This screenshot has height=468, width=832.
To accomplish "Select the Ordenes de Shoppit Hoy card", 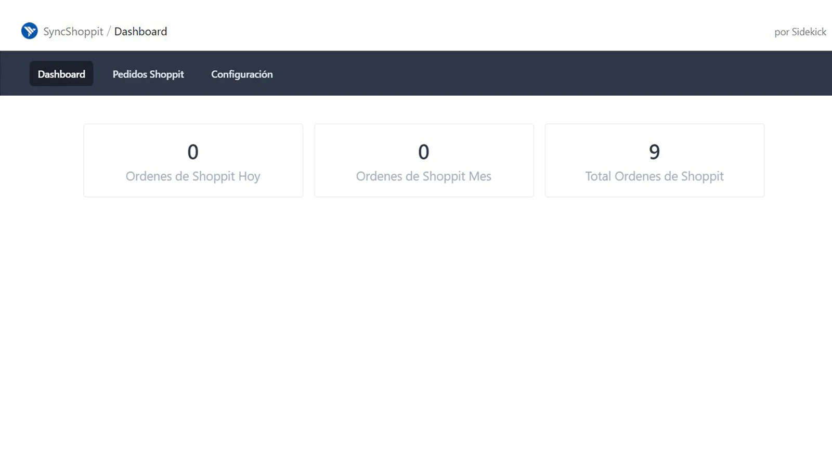I will coord(193,160).
